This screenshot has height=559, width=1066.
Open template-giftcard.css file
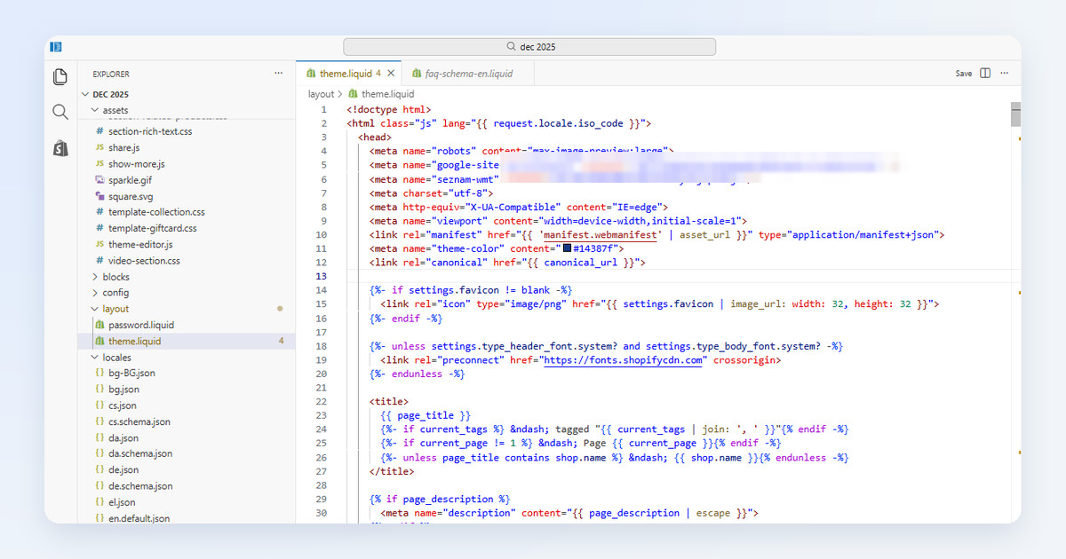(153, 228)
